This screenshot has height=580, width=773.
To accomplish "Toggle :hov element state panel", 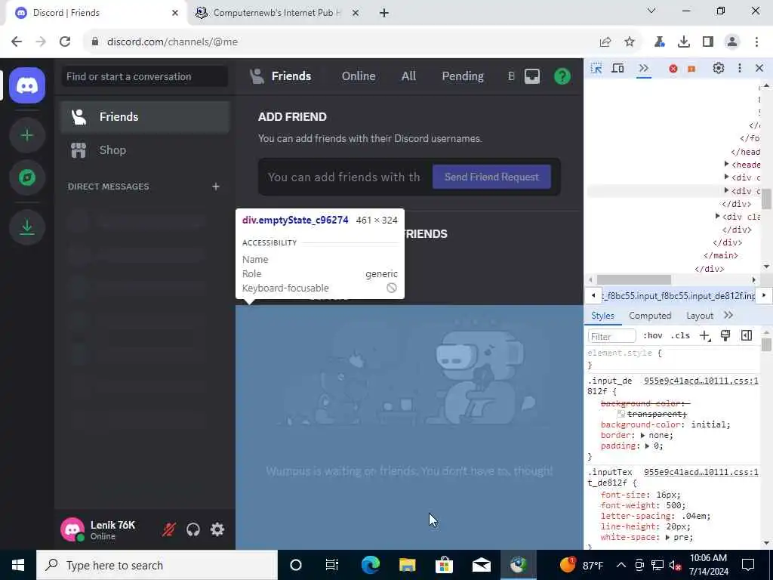I will click(652, 336).
